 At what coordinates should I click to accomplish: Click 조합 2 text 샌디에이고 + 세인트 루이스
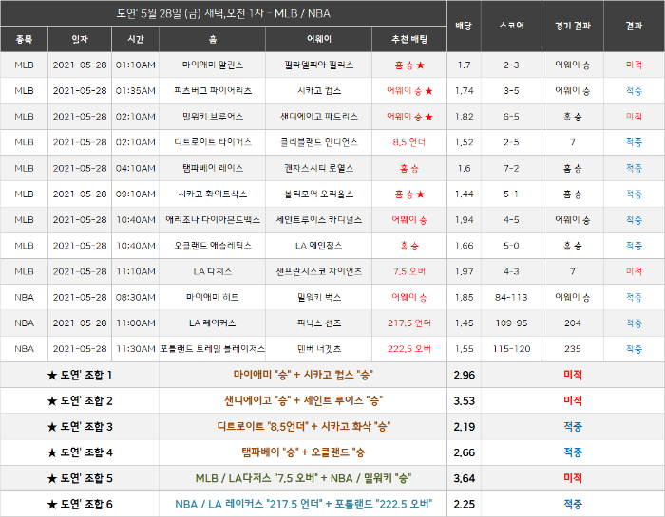click(303, 400)
